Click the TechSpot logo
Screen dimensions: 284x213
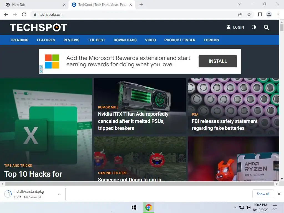[38, 27]
